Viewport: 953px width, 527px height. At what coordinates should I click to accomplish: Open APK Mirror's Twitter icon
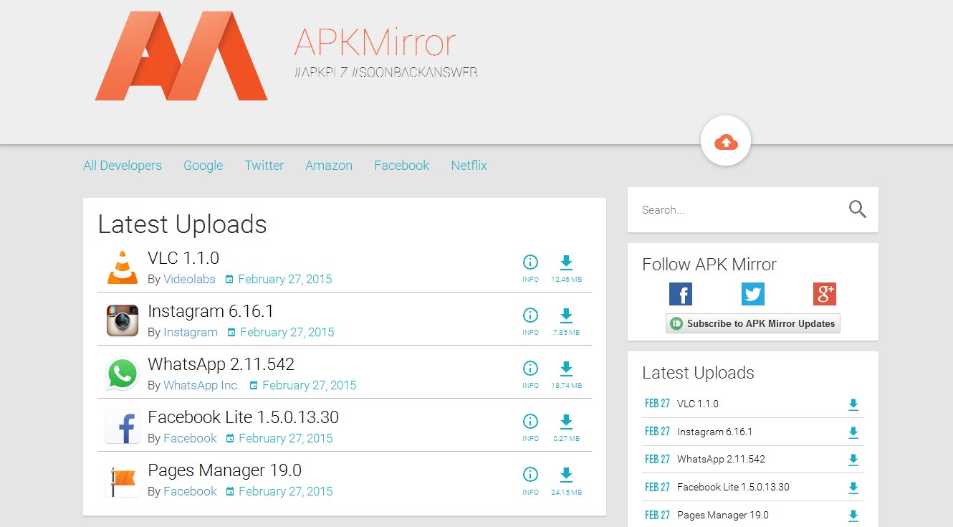[x=753, y=294]
